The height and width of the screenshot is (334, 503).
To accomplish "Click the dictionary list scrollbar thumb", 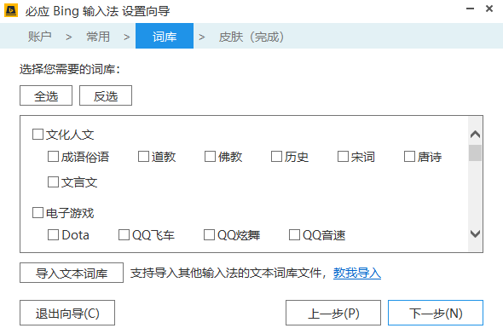I will coord(475,153).
